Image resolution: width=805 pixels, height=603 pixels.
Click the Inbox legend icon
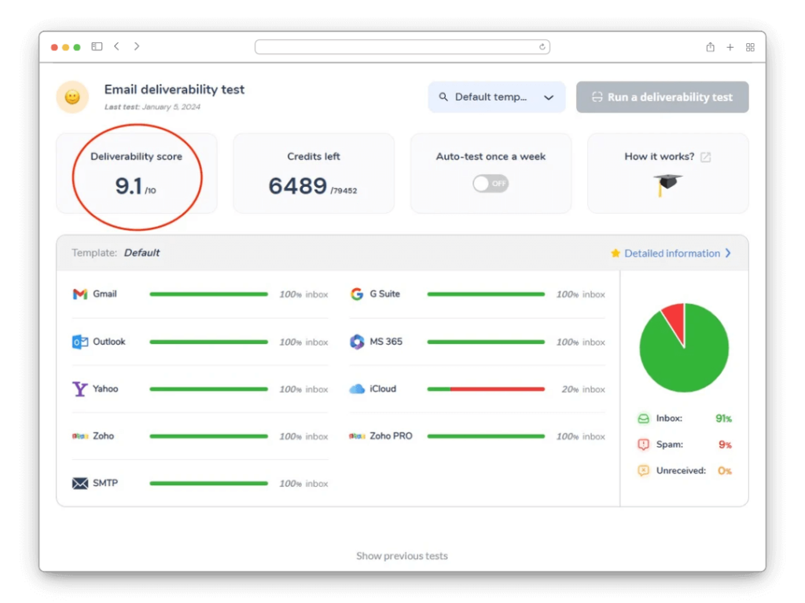[643, 418]
